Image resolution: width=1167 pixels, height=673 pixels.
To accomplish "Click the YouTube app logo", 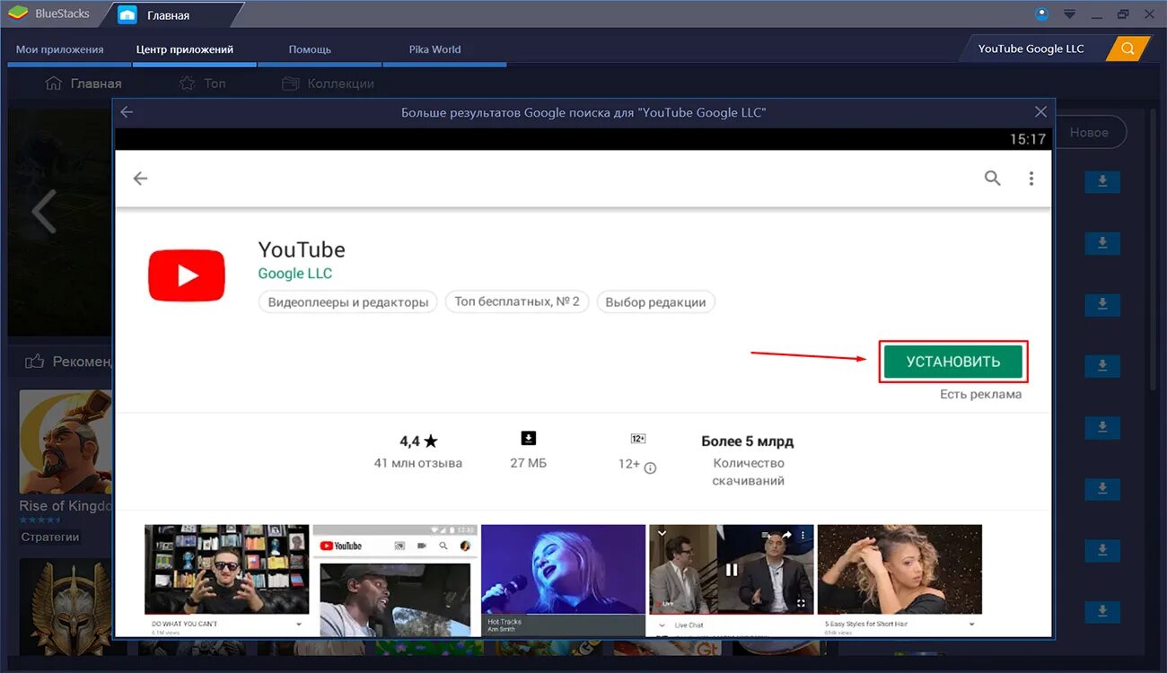I will point(187,275).
